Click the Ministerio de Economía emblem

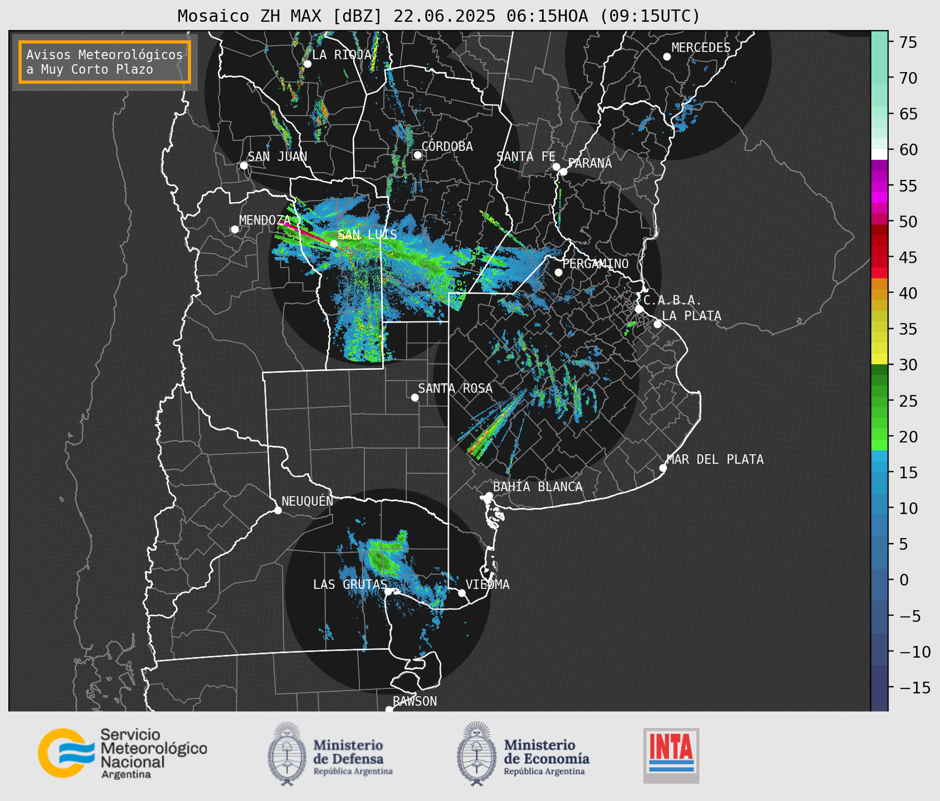point(476,754)
